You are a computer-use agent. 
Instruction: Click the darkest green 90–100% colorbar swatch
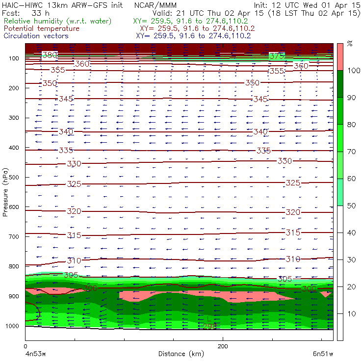tap(340, 84)
